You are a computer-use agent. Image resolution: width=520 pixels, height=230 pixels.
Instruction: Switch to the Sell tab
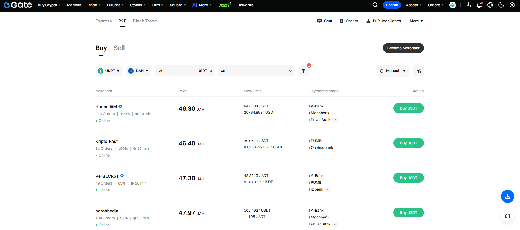tap(119, 48)
